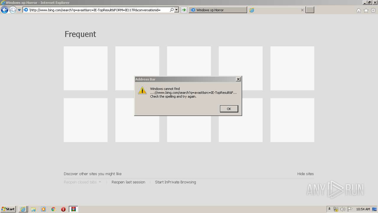378x213 pixels.
Task: Open the top-right Frequent site tile
Action: point(292,68)
